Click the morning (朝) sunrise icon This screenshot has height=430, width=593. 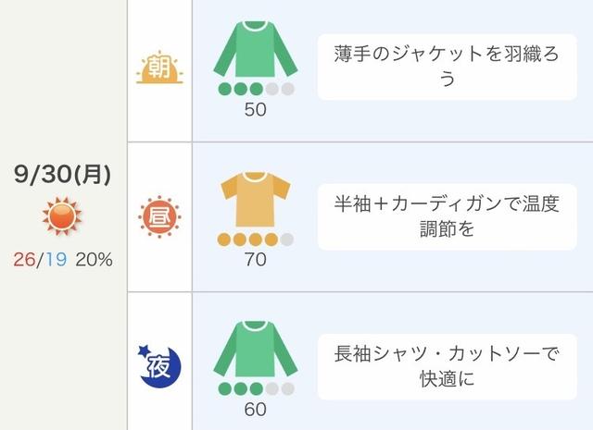[x=159, y=67]
